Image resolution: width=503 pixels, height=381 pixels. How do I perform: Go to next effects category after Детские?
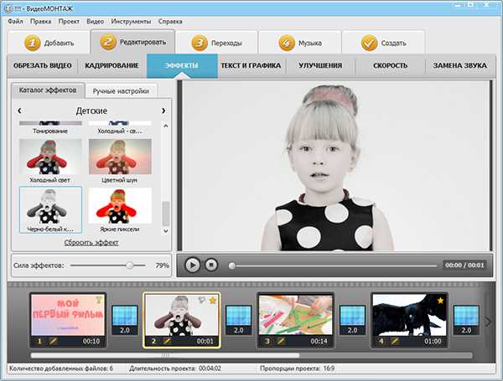pyautogui.click(x=163, y=111)
